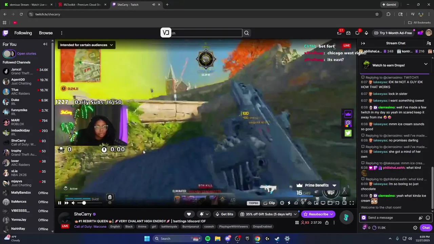Screen dimensions: 434x244
Task: Collapse the Stream Chat panel
Action: pyautogui.click(x=363, y=43)
